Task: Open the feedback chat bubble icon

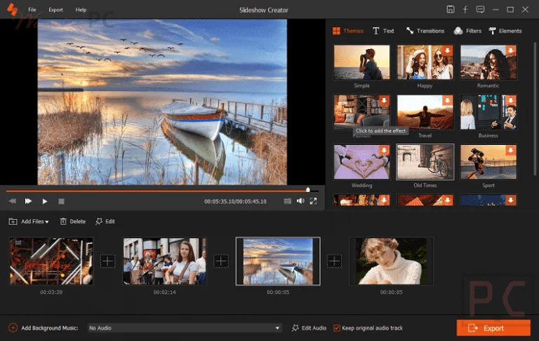Action: tap(480, 10)
